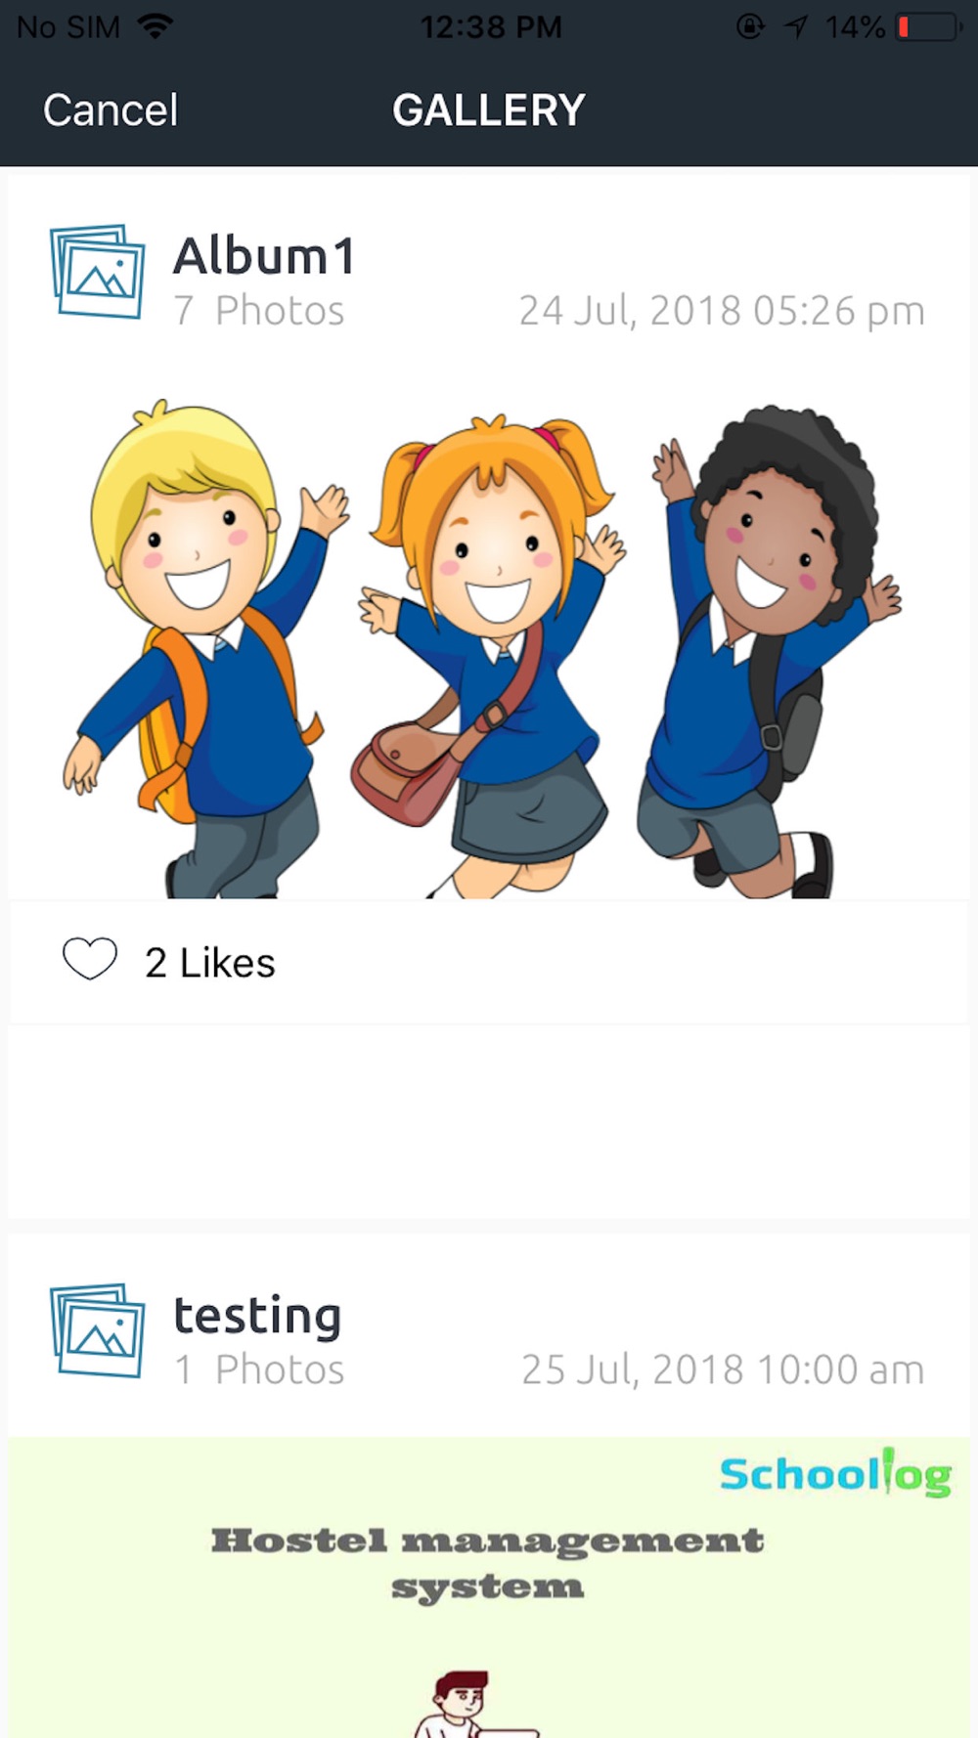Tap the GALLERY header title

[489, 109]
